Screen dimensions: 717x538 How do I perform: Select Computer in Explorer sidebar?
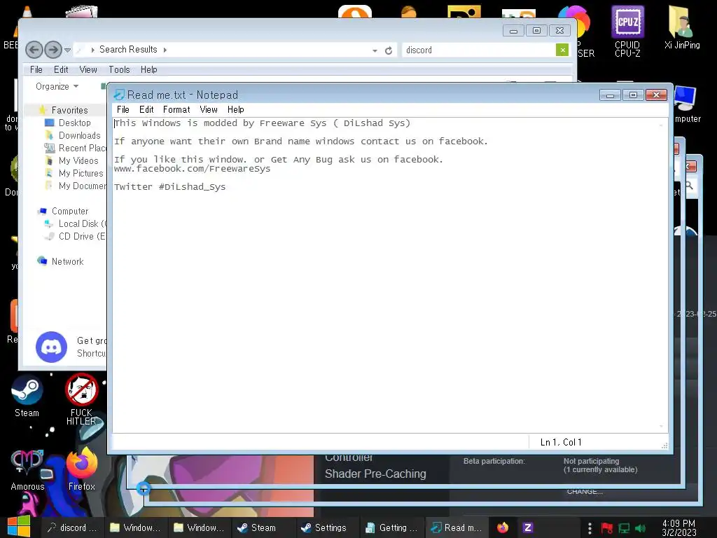pos(69,211)
